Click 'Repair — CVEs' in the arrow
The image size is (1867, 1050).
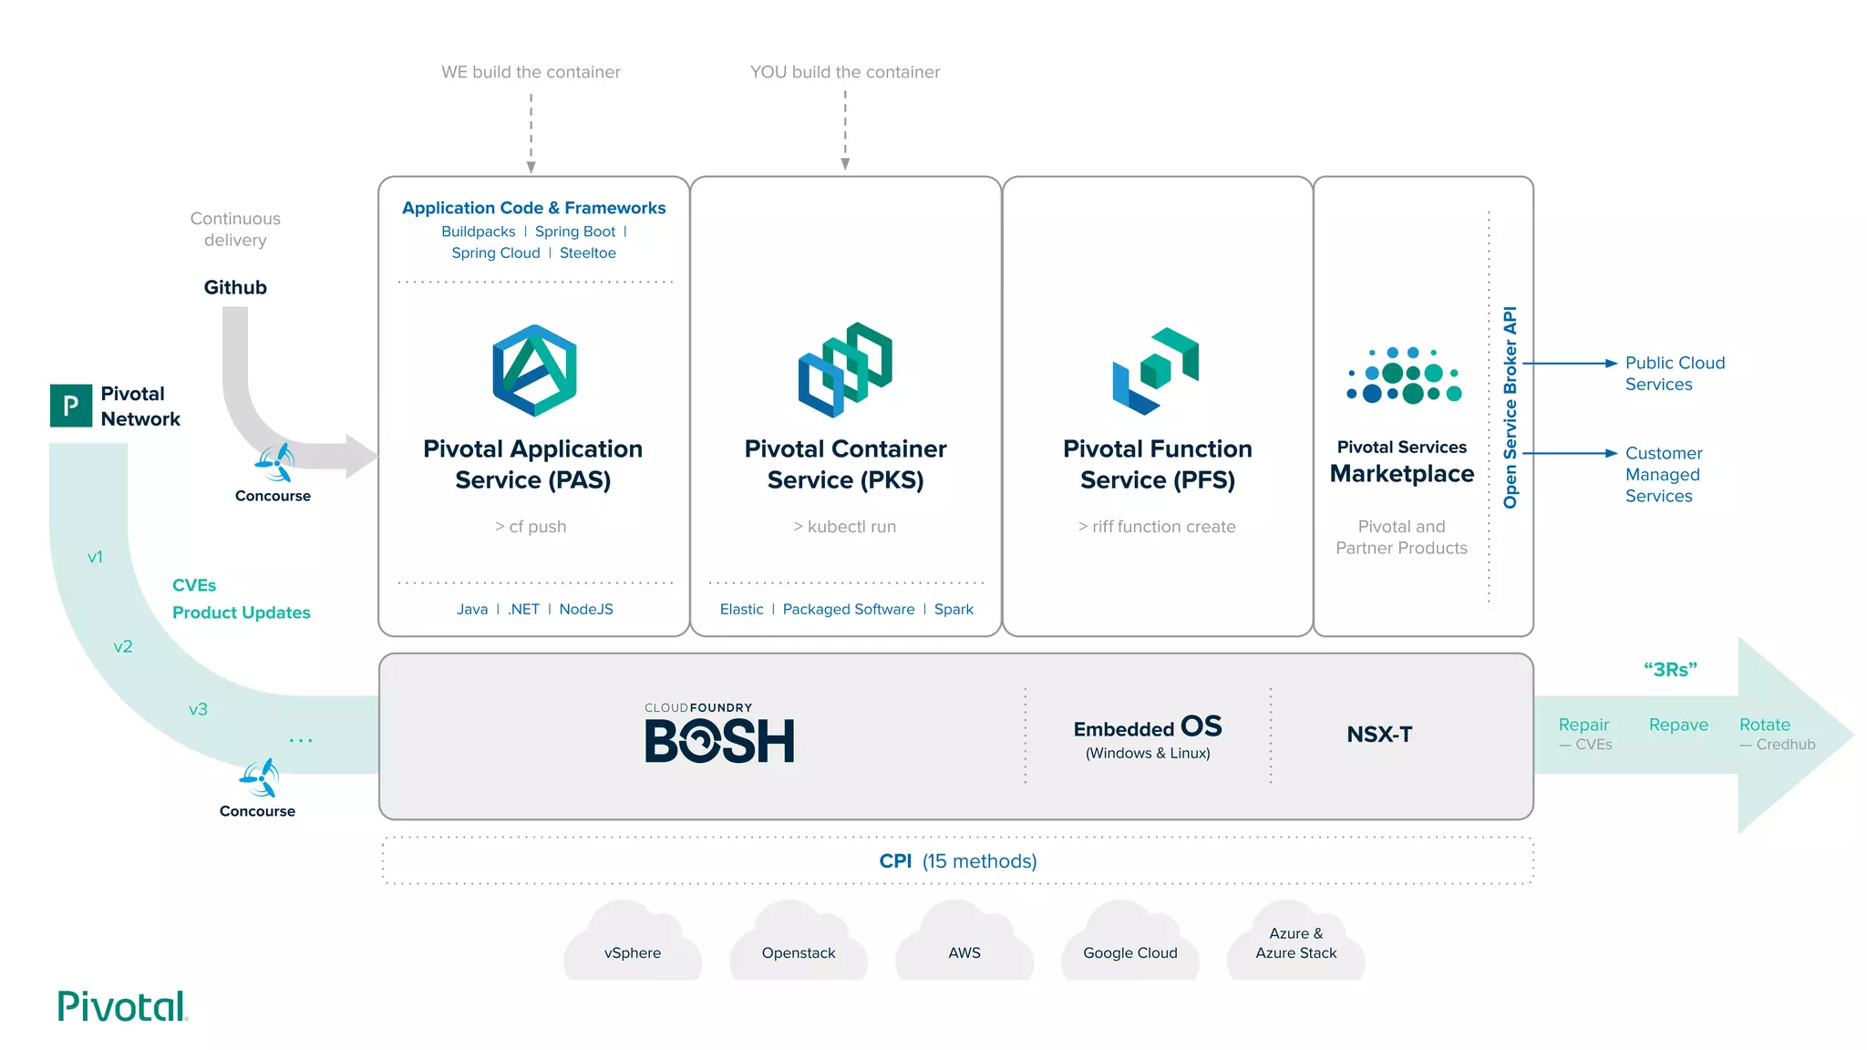click(x=1584, y=733)
